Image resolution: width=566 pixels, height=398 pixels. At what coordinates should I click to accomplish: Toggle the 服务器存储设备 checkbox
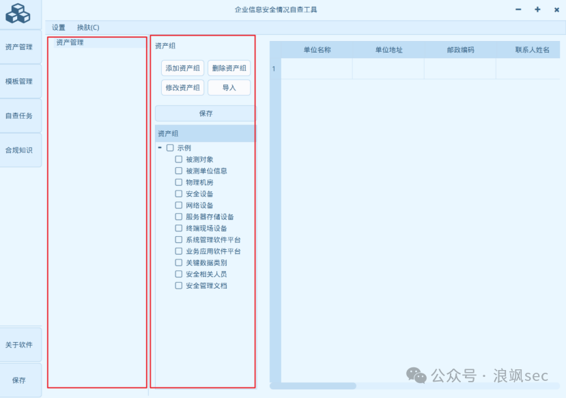point(179,216)
